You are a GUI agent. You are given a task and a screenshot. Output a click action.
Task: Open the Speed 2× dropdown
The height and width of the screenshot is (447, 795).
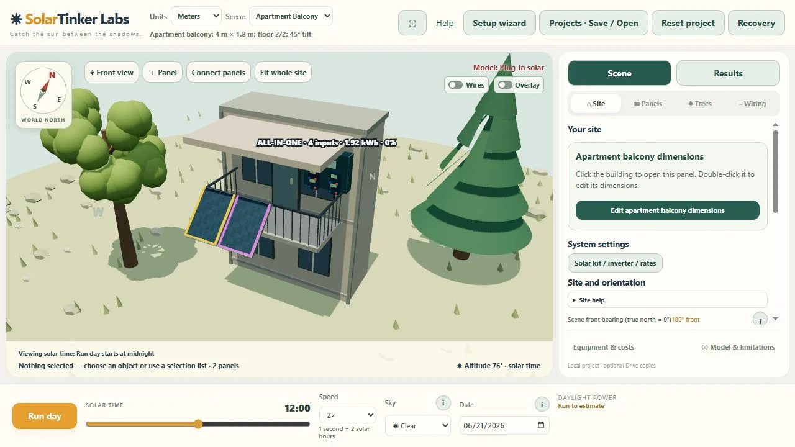click(x=348, y=415)
